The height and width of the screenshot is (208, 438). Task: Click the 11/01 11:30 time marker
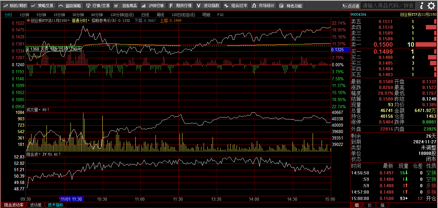coord(72,199)
